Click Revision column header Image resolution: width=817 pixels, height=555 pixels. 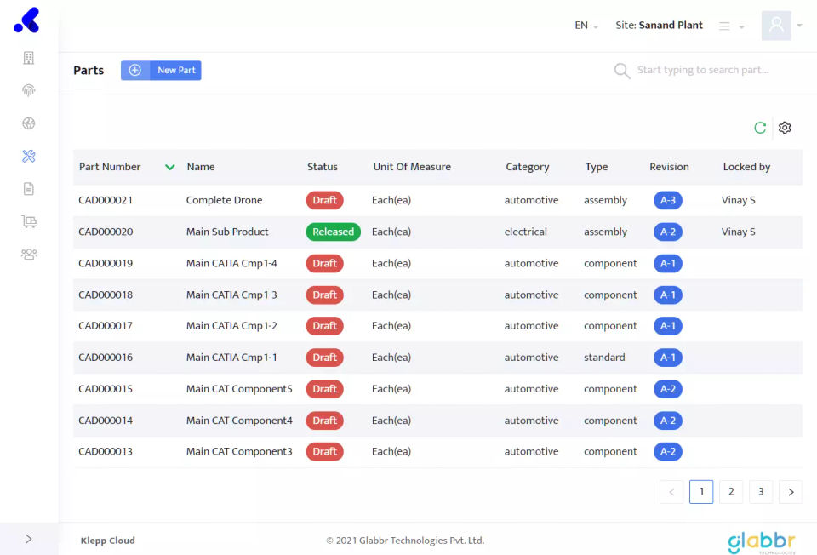click(x=669, y=167)
